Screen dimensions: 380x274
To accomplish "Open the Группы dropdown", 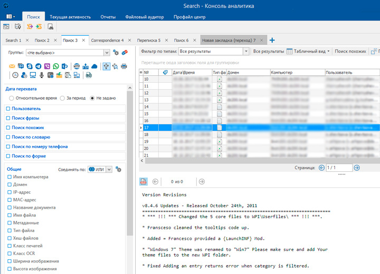I will click(107, 53).
